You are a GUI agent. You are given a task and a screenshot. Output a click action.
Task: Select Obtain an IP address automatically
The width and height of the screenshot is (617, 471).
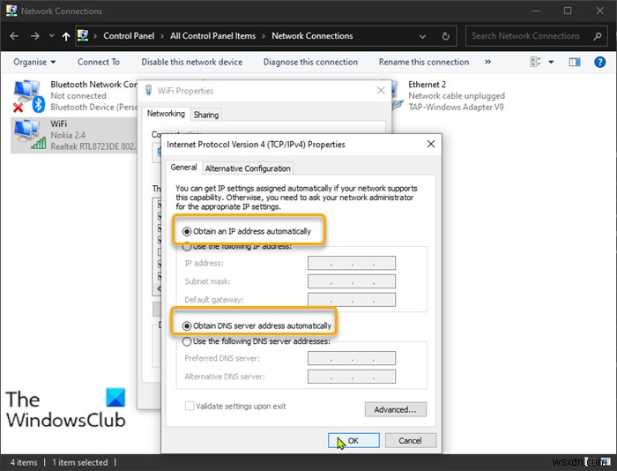coord(247,231)
